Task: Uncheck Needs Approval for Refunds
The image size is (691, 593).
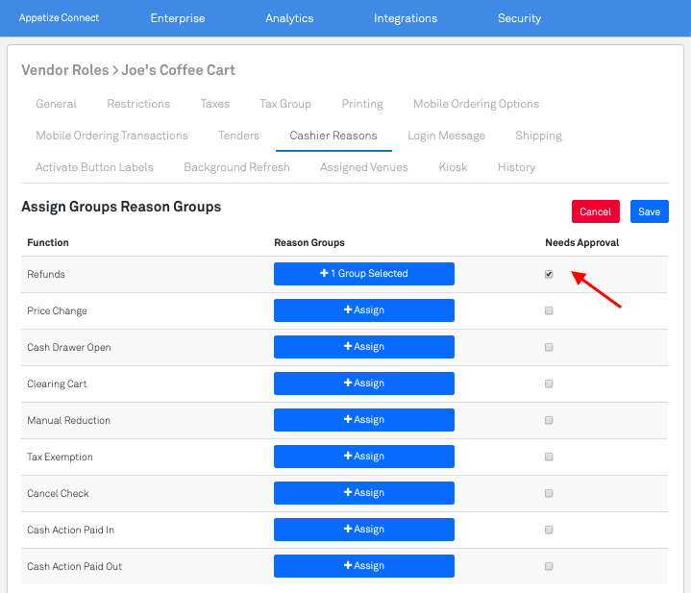Action: click(x=549, y=274)
